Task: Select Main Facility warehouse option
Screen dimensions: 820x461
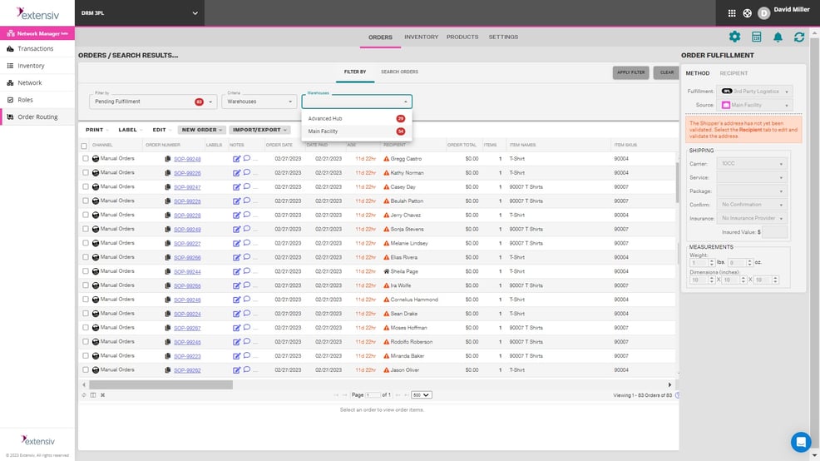Action: [357, 131]
